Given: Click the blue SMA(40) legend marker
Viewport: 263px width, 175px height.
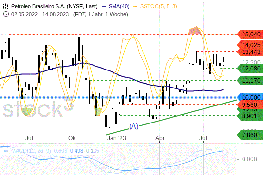Looking at the screenshot, I should (x=104, y=7).
